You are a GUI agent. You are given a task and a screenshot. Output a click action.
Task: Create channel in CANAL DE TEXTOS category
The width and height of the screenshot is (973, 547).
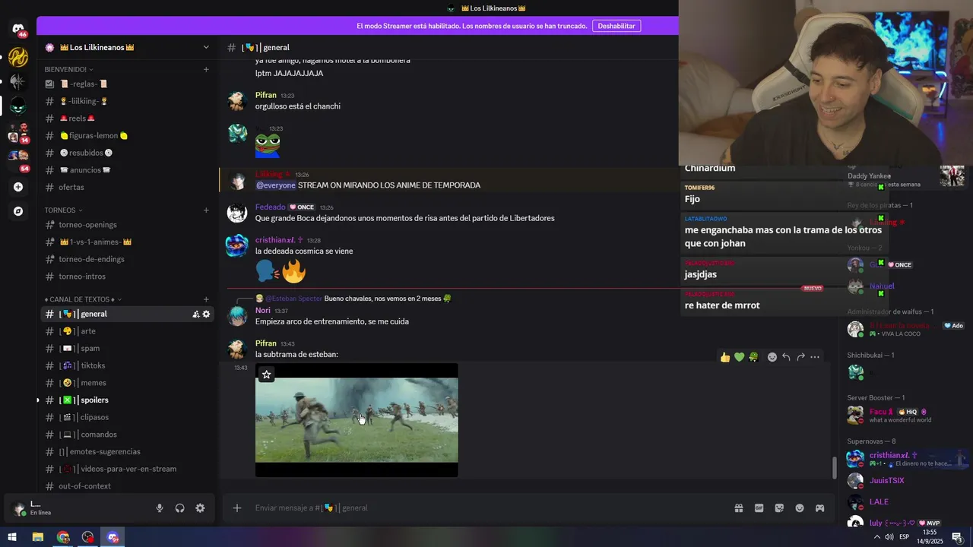coord(206,299)
